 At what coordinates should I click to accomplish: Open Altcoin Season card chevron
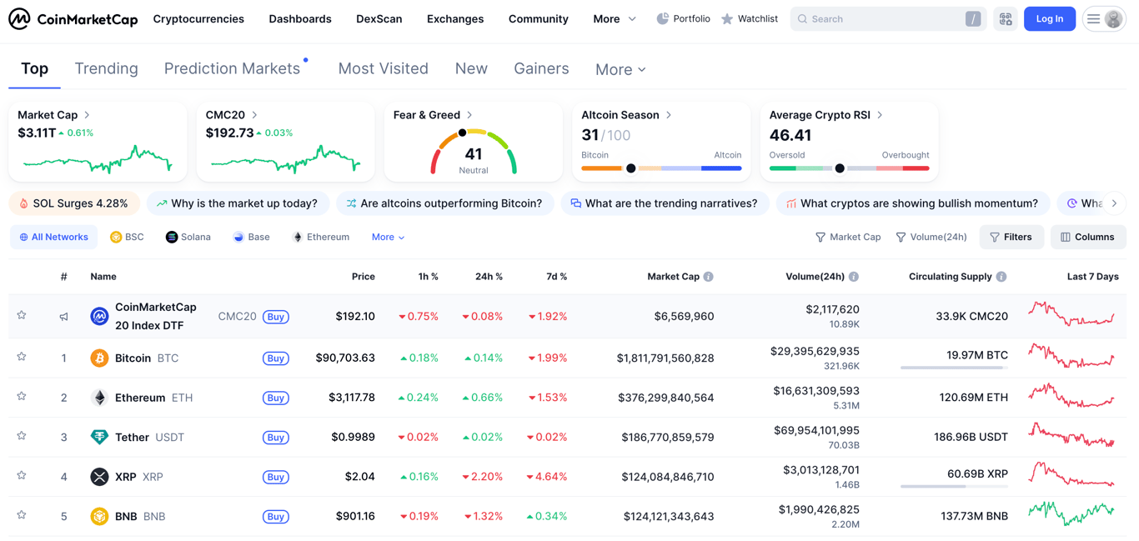click(669, 115)
